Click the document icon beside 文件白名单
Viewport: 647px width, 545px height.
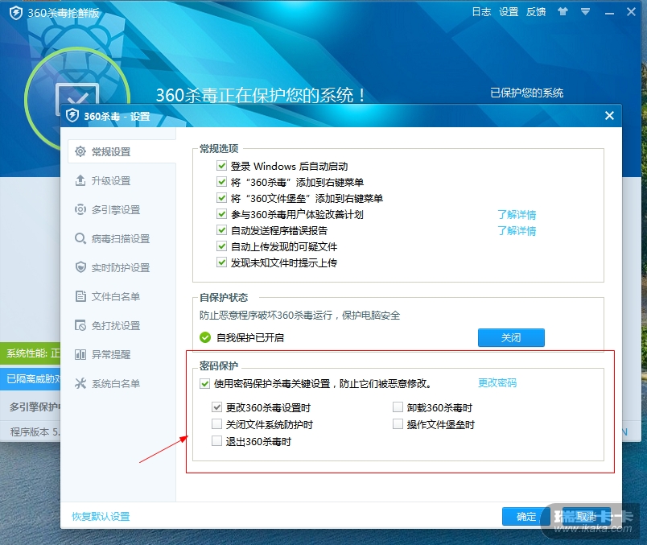coord(80,296)
